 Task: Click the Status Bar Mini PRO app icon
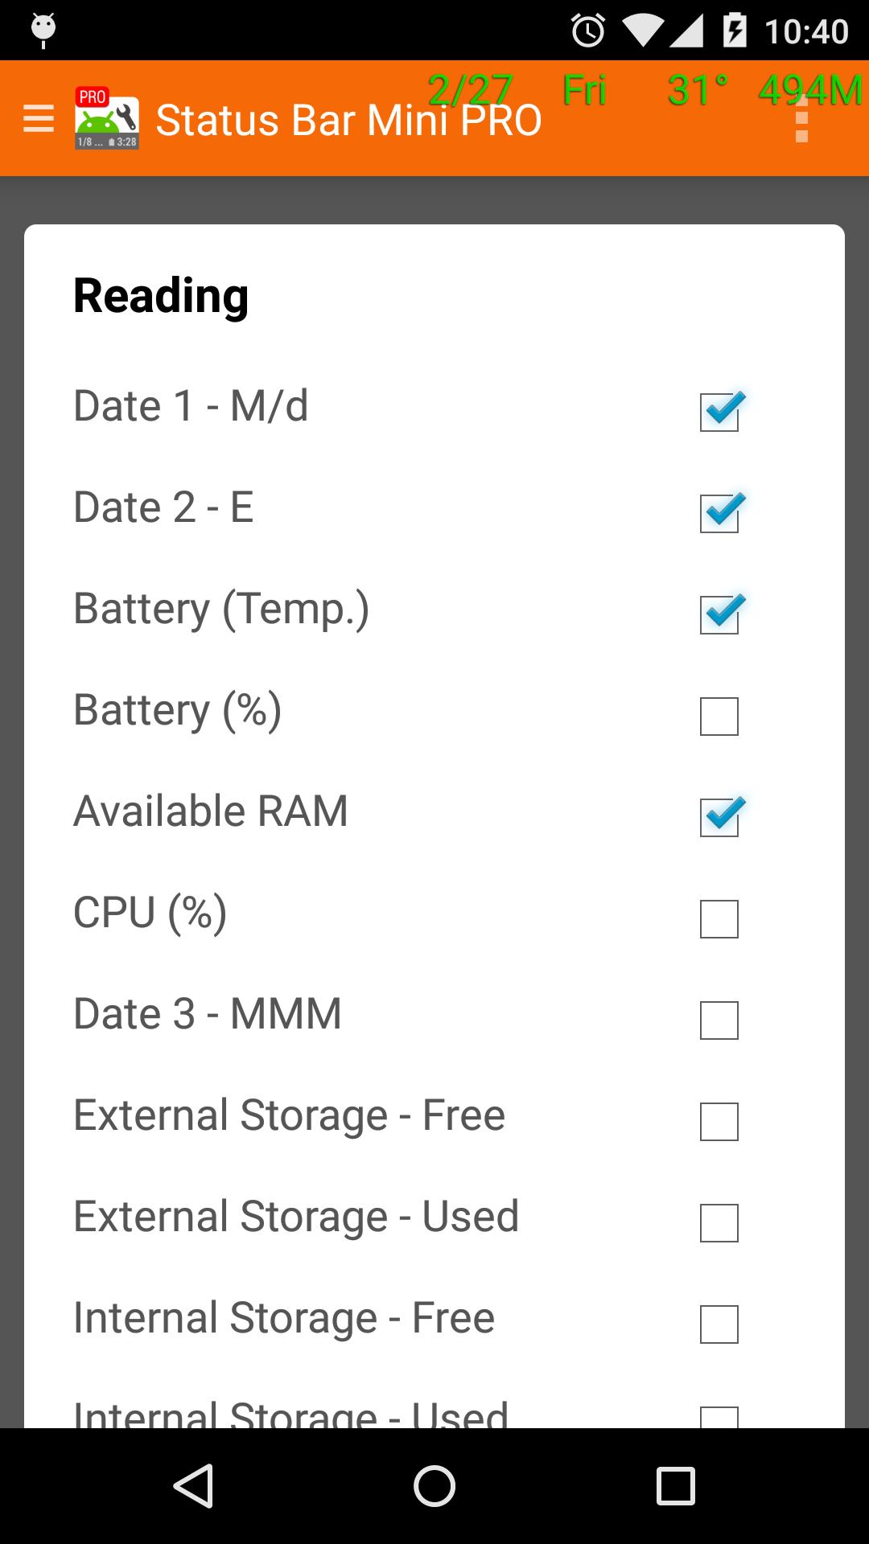[105, 119]
